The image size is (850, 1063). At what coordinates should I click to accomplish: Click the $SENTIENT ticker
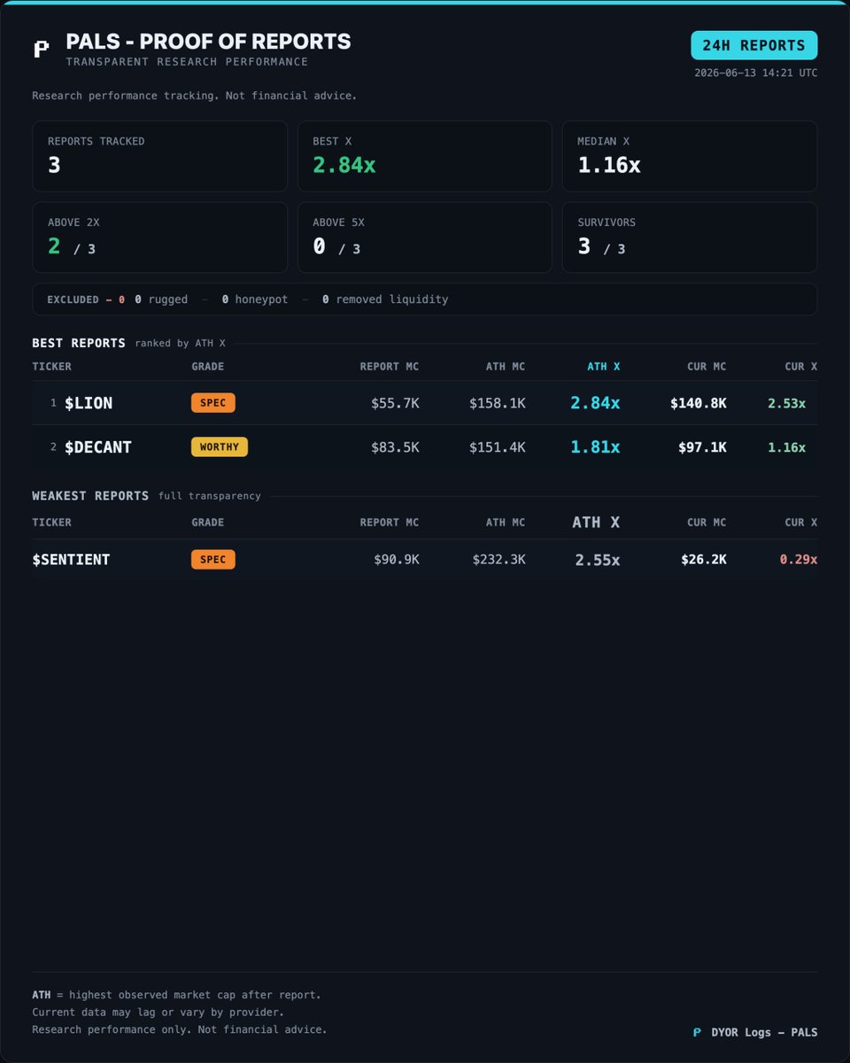[x=71, y=560]
